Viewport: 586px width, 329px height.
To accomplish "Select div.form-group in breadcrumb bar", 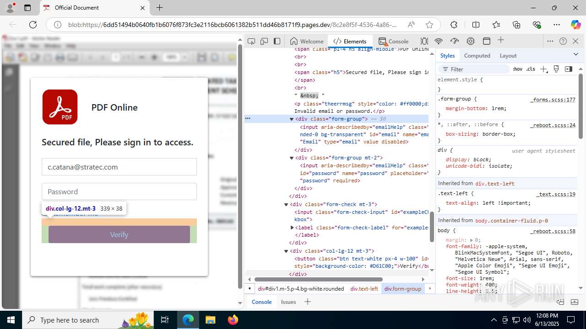I will click(x=403, y=289).
